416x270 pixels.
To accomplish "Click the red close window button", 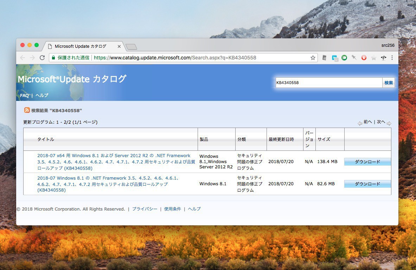I will (23, 45).
